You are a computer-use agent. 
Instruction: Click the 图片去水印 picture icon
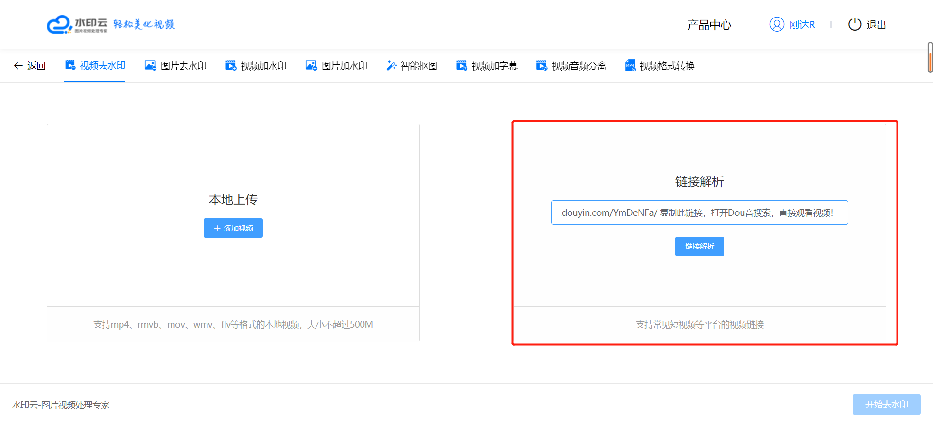150,65
